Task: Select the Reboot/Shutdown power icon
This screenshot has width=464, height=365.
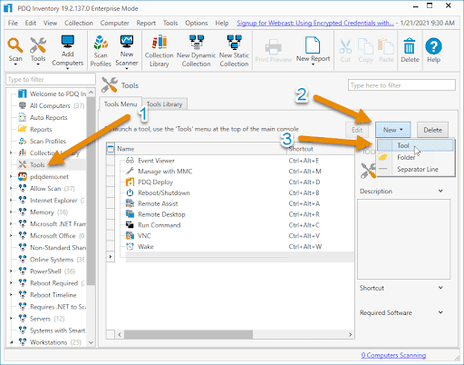Action: (x=130, y=192)
